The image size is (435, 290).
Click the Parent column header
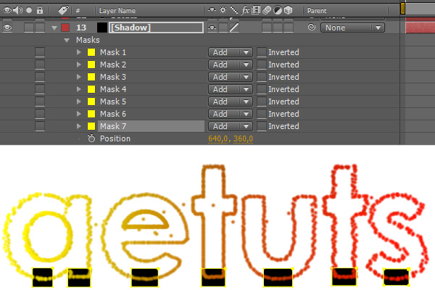point(317,11)
